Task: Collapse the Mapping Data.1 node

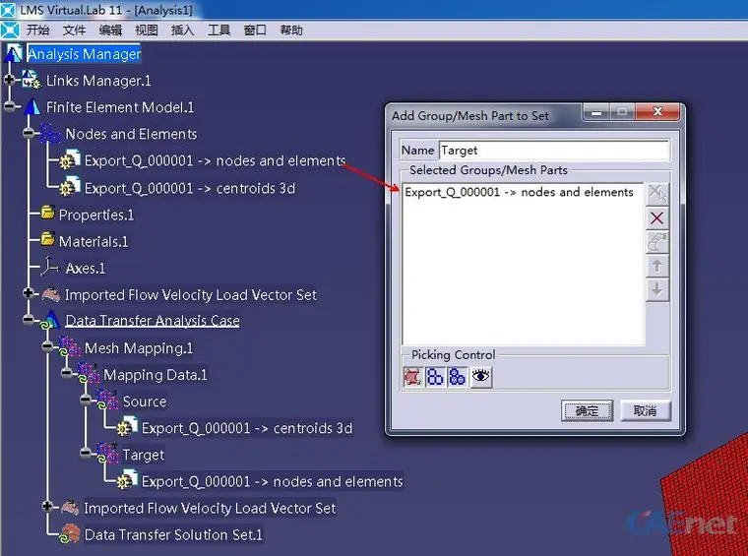Action: click(66, 373)
